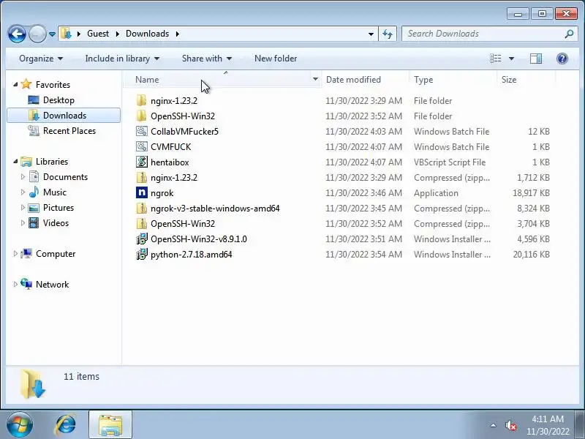Expand the Documents library node
This screenshot has height=439, width=585.
point(23,176)
